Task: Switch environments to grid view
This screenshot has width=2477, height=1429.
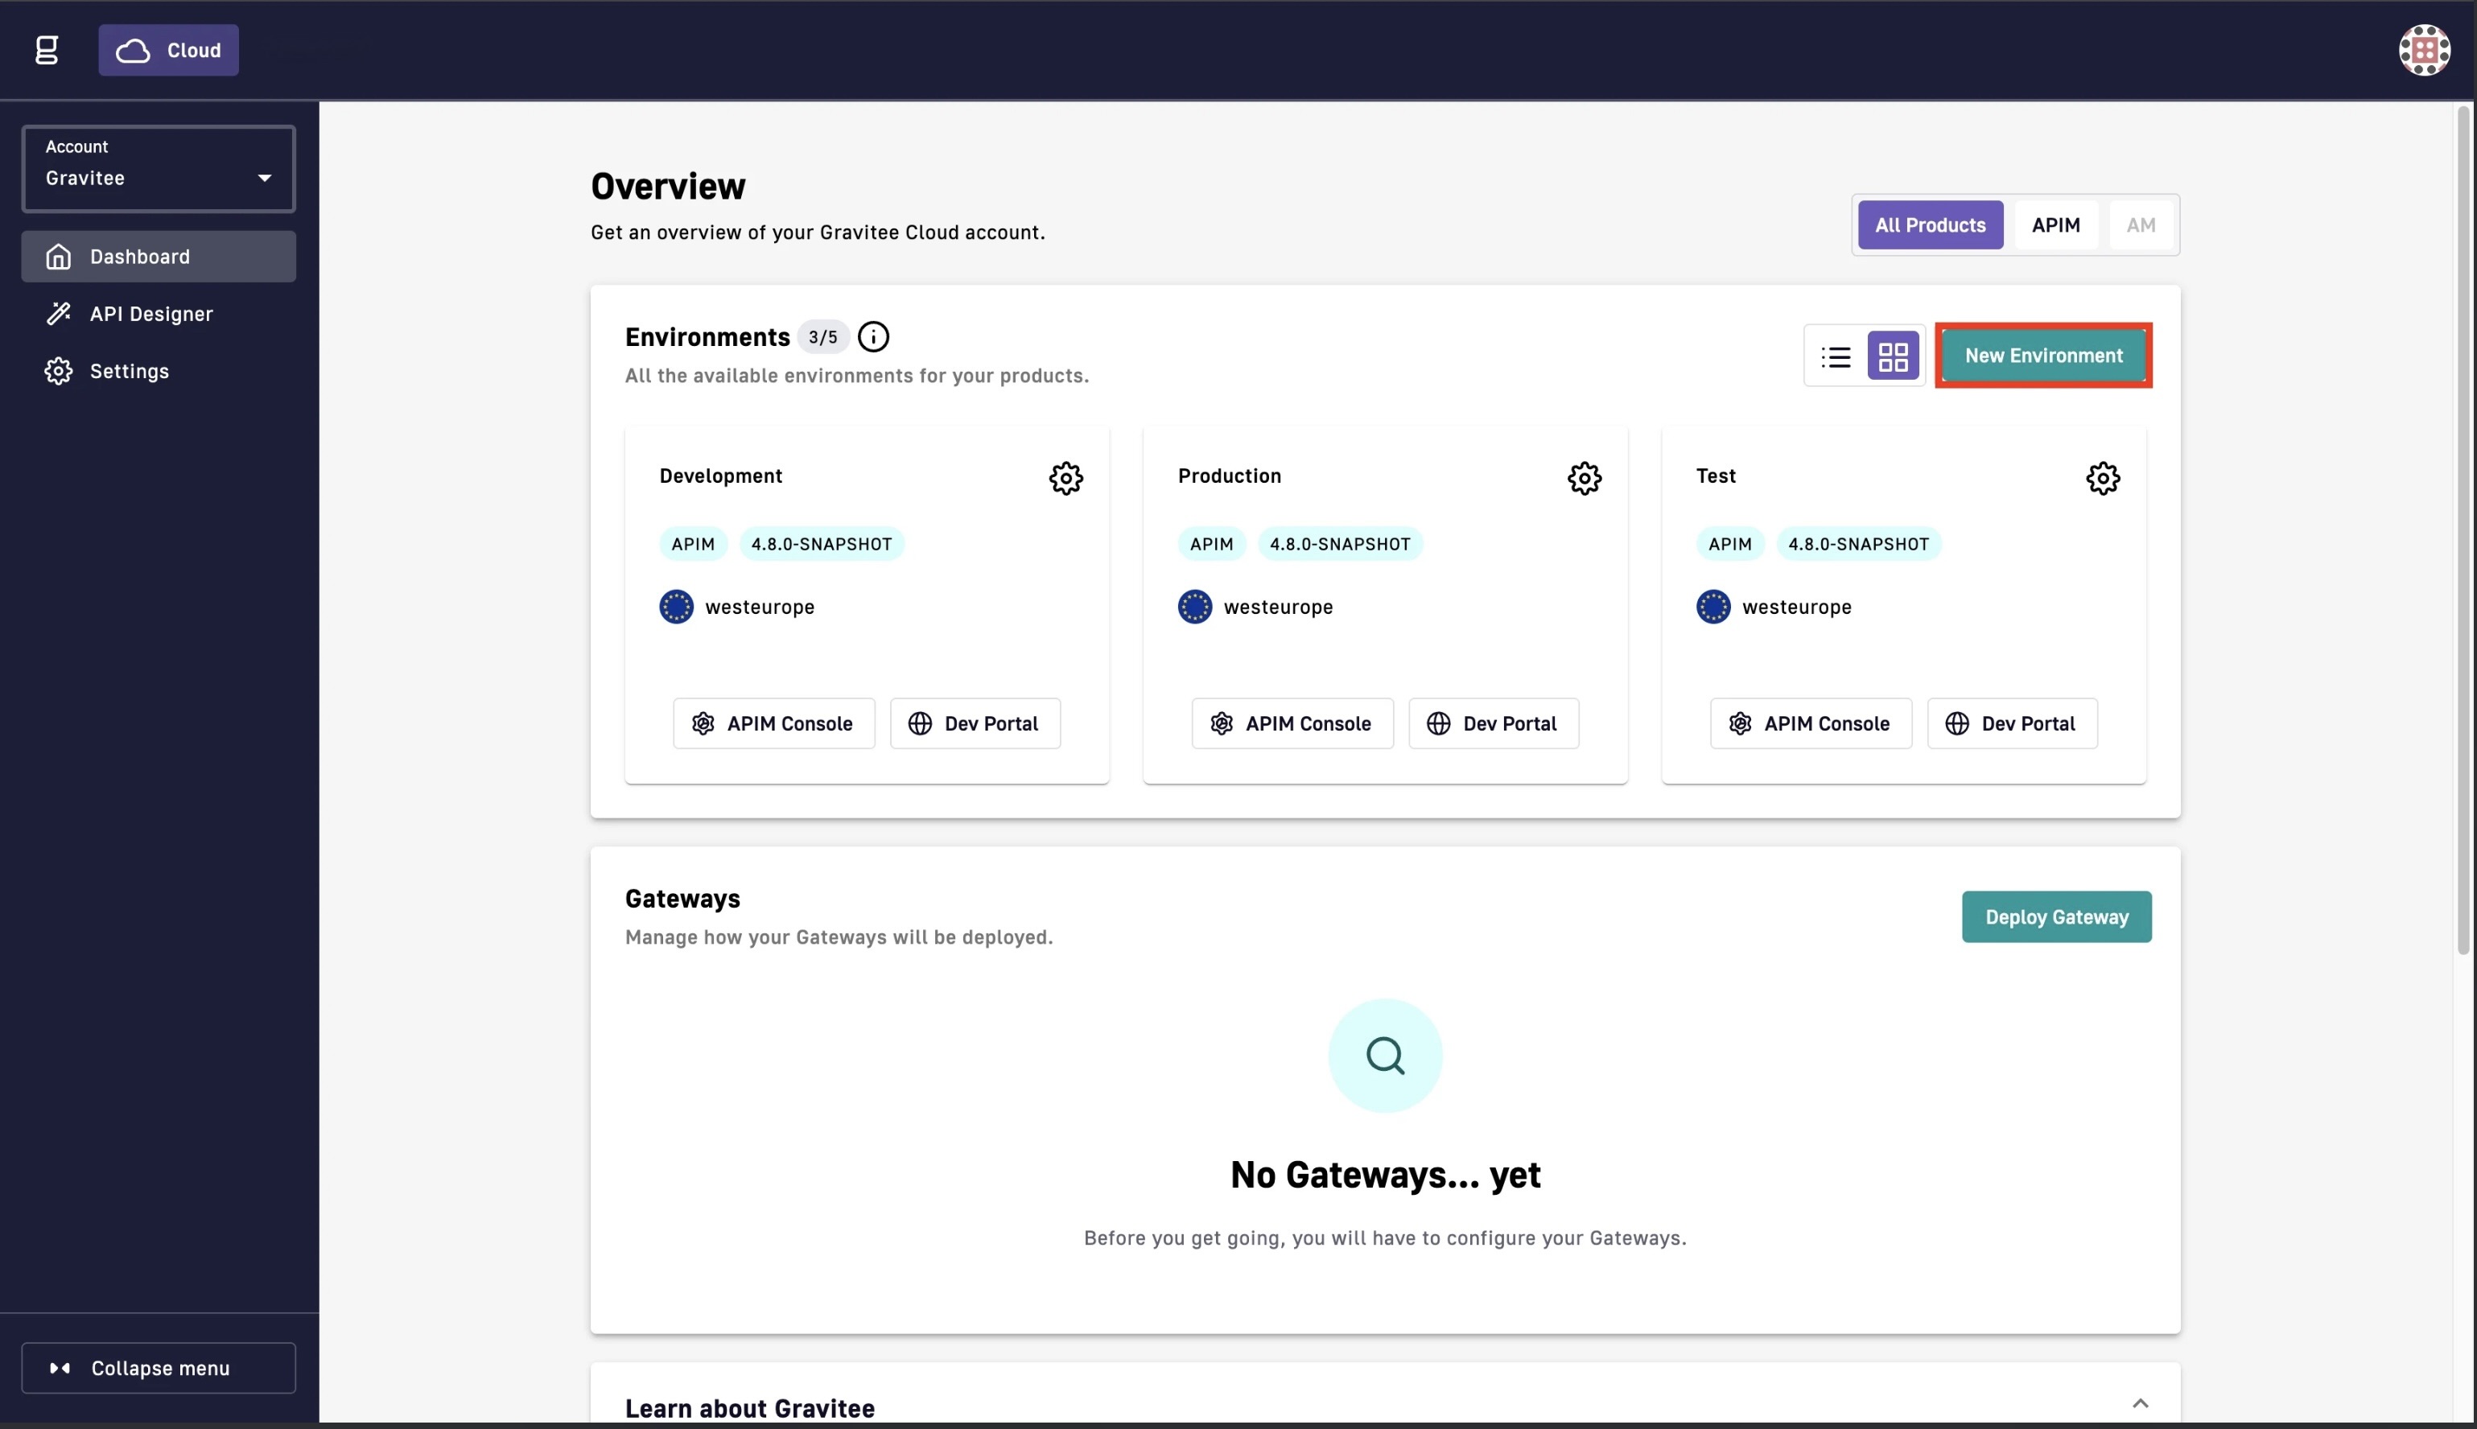Action: click(x=1892, y=356)
